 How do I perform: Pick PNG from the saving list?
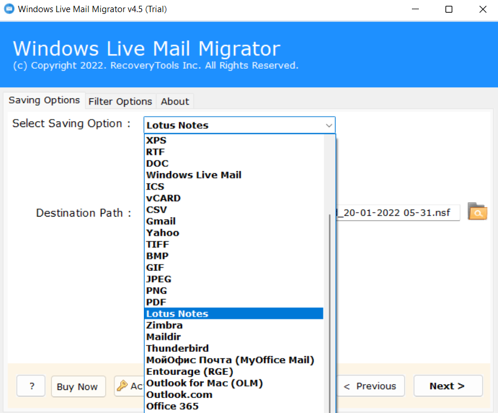tap(234, 291)
